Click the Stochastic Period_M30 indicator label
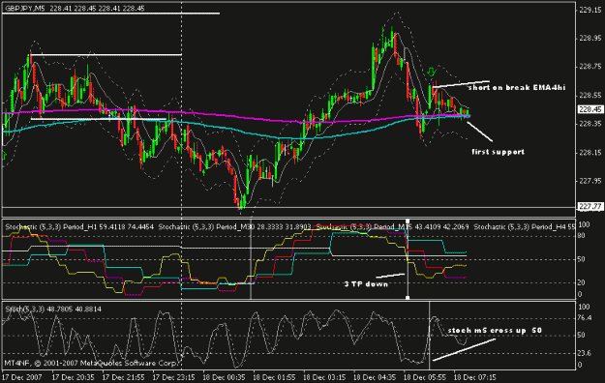 234,227
